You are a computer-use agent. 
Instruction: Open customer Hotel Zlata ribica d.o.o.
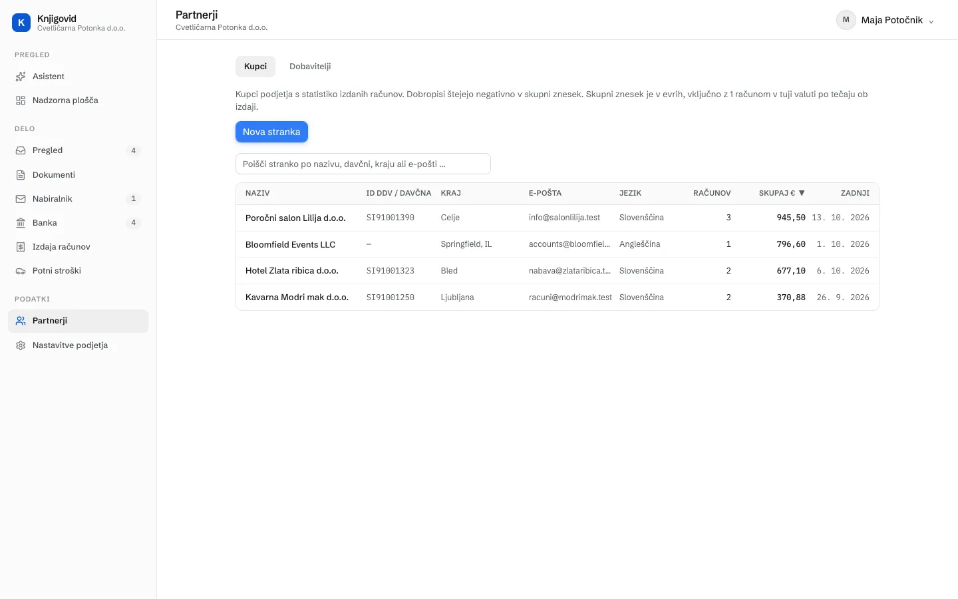pos(292,271)
